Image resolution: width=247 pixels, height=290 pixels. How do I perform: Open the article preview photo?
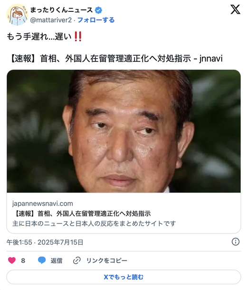[x=123, y=131]
